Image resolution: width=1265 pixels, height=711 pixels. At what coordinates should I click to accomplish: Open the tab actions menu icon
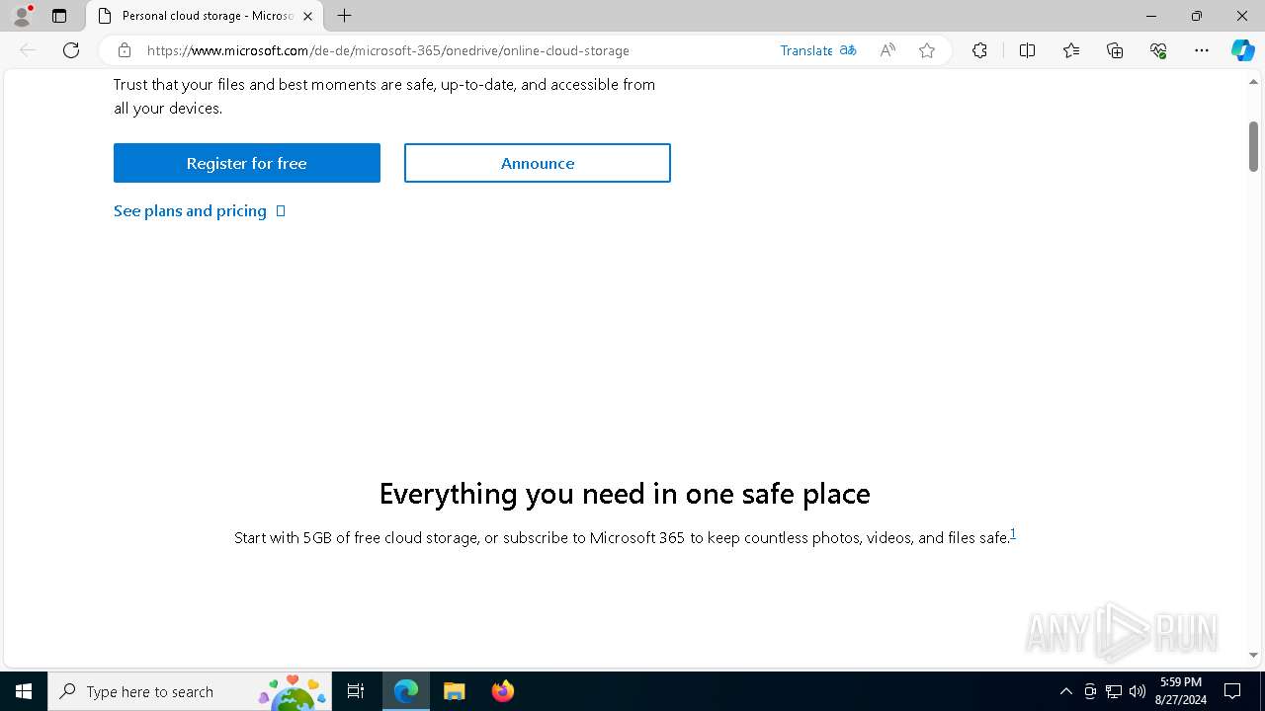coord(59,16)
